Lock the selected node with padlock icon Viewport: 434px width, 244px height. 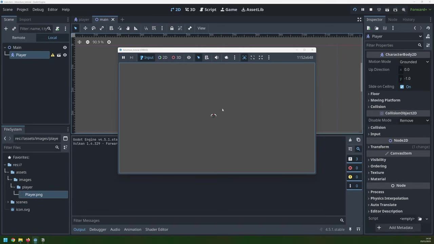(x=172, y=28)
